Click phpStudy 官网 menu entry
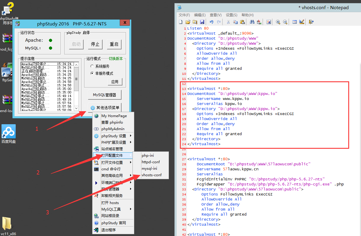Image resolution: width=361 pixels, height=236 pixels. [114, 223]
